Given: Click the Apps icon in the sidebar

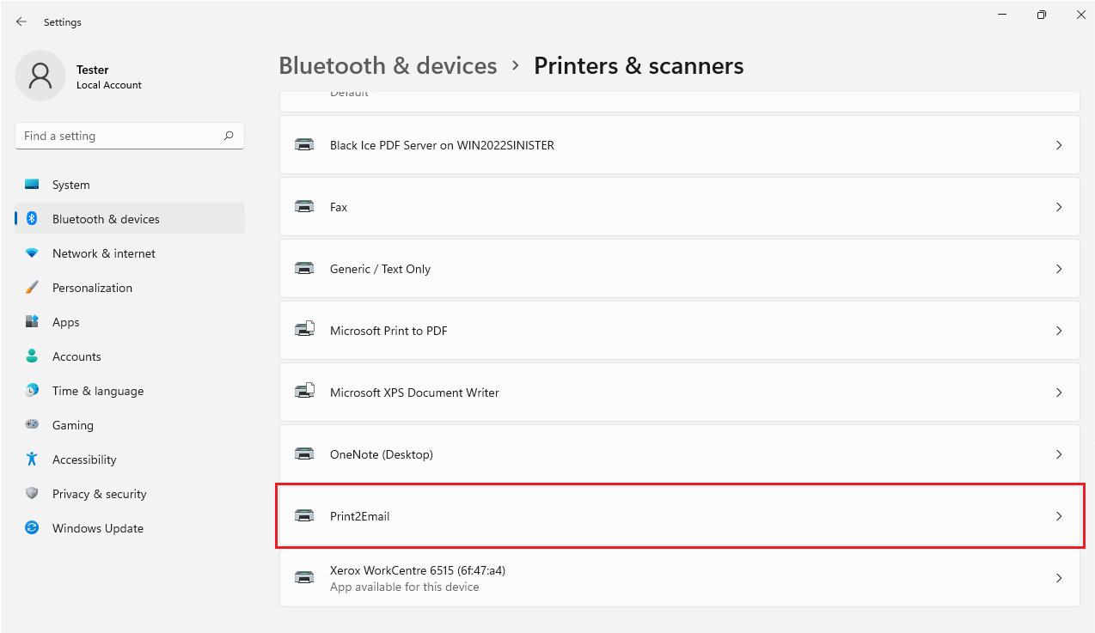Looking at the screenshot, I should (x=32, y=322).
